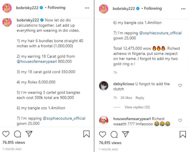The height and width of the screenshot is (152, 189).
Task: Open more options menu in left header
Action: click(x=87, y=8)
